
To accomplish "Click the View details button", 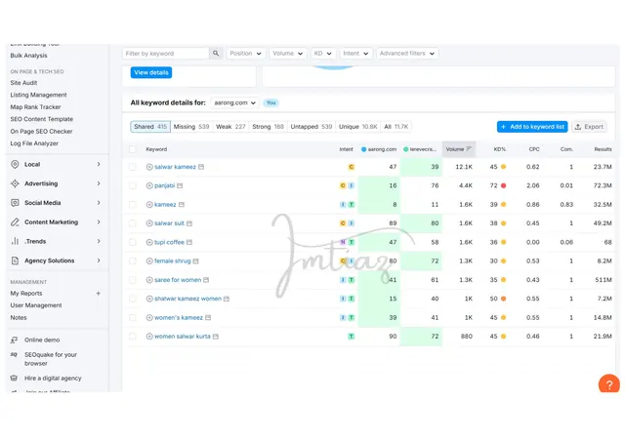I will pyautogui.click(x=151, y=72).
